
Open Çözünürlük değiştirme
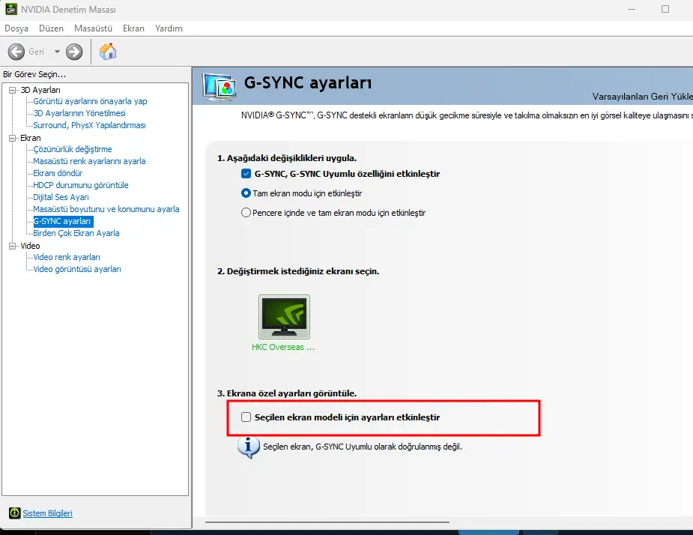[73, 149]
